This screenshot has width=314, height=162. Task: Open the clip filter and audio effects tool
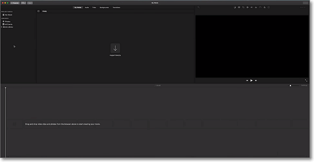click(x=265, y=8)
